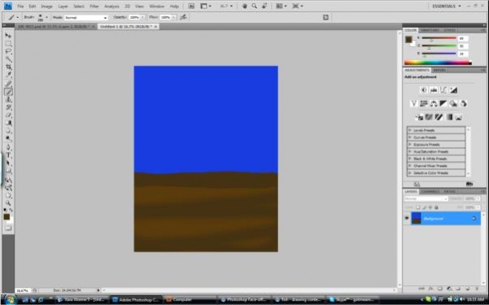Viewport: 489px width, 305px height.
Task: Select the Rectangle shape tool
Action: point(8,172)
